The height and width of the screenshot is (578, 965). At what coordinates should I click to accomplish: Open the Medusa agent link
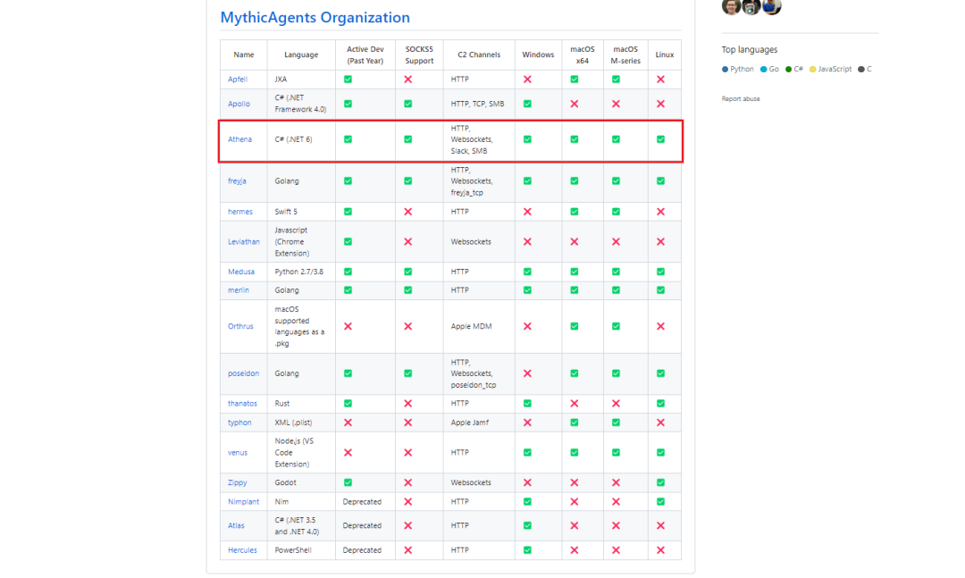(240, 272)
